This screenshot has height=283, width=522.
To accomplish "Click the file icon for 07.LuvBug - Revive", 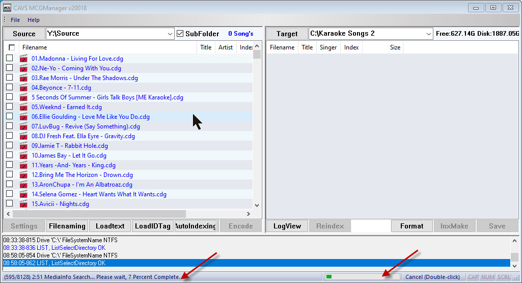I will 23,126.
